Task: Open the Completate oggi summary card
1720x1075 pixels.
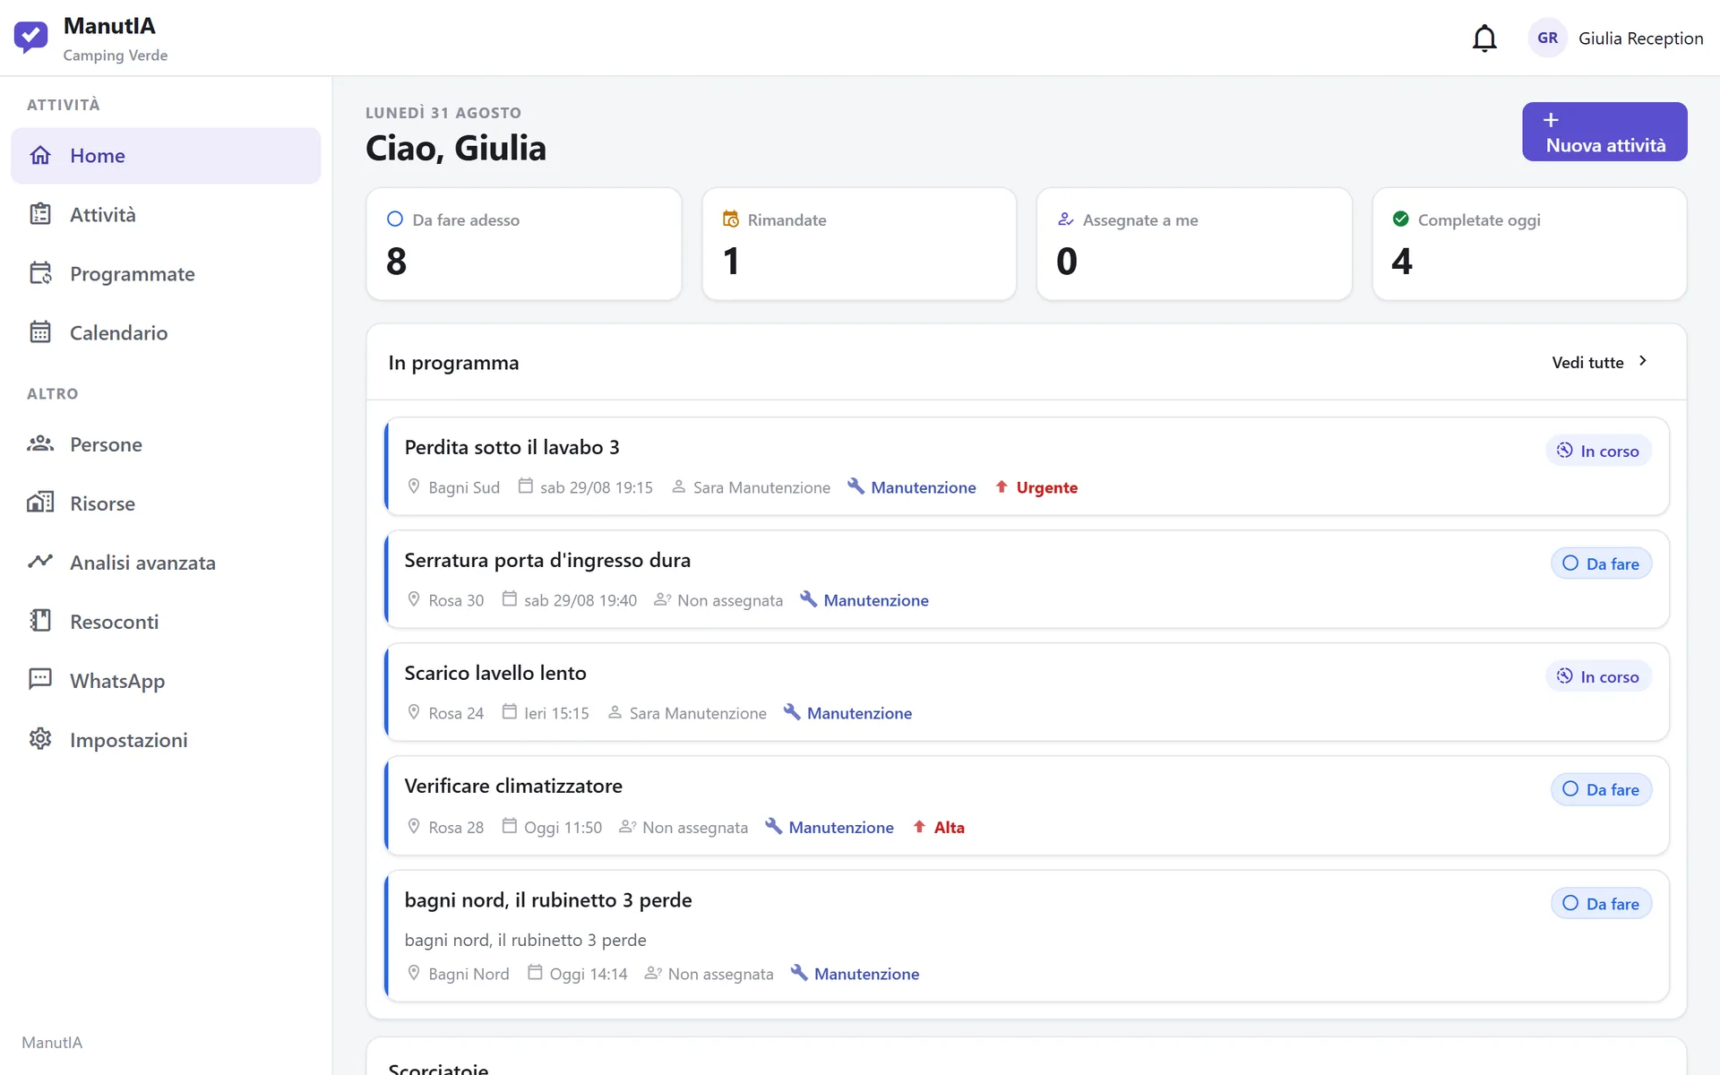Action: (1529, 244)
